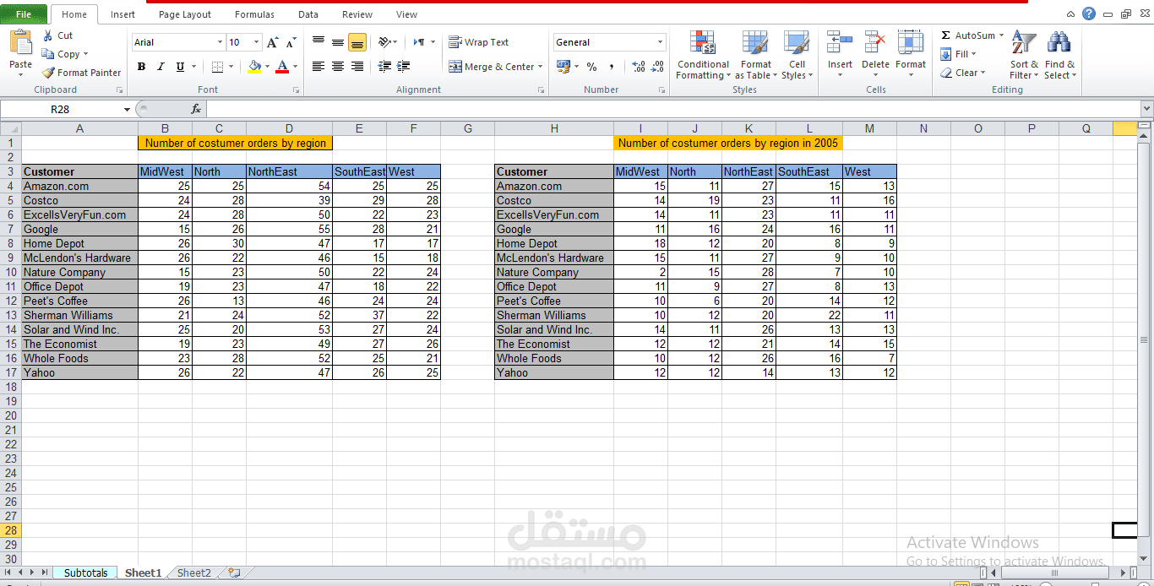Toggle middle vertical alignment
Screen dimensions: 1154x586
tap(338, 42)
